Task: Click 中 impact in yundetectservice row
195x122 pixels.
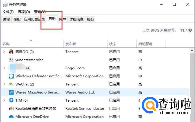Action: (140, 60)
